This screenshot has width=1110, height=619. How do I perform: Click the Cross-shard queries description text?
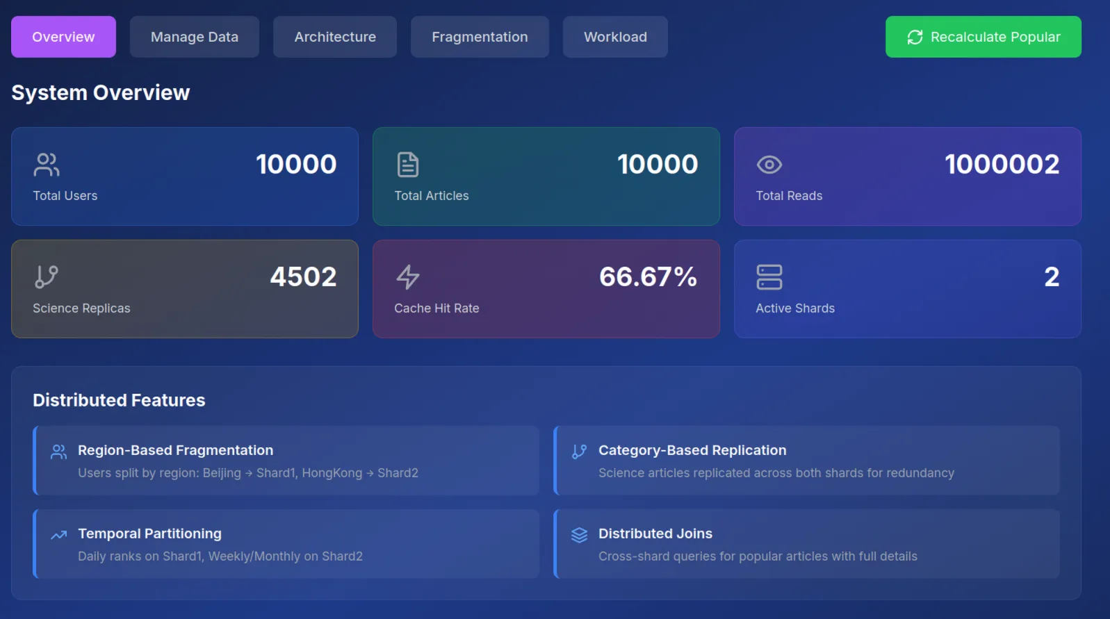pyautogui.click(x=758, y=556)
